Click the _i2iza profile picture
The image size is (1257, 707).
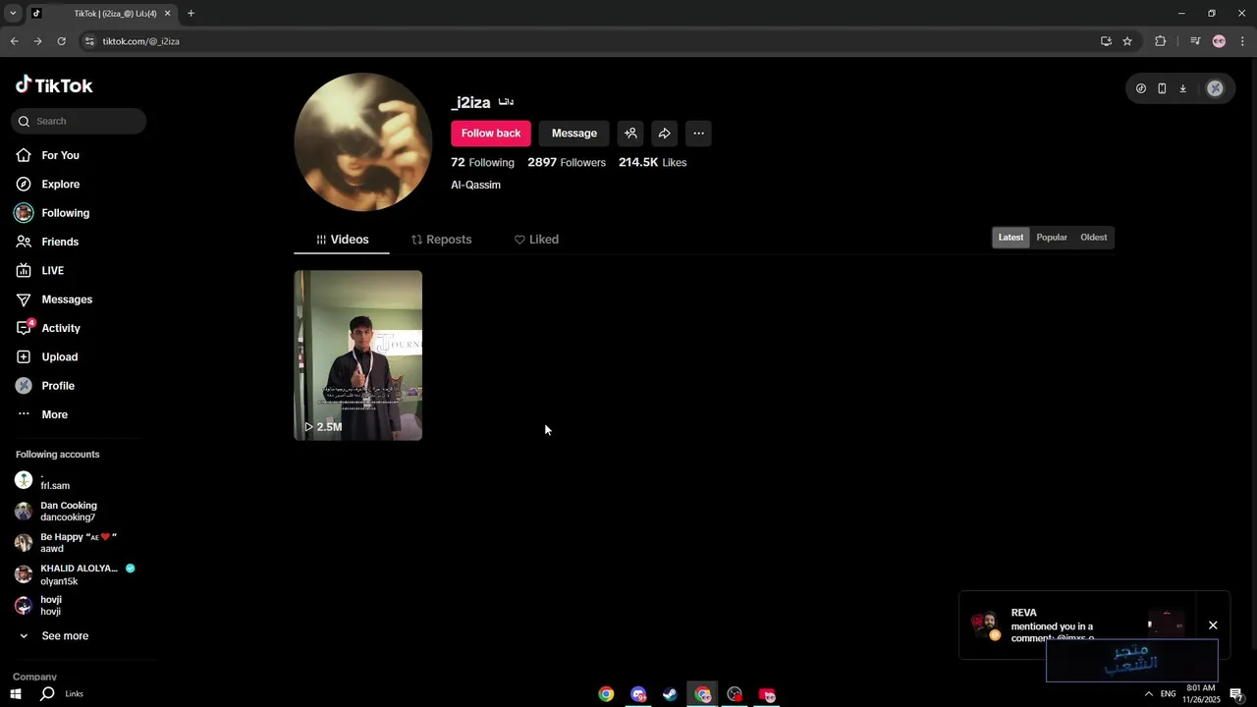(x=363, y=142)
